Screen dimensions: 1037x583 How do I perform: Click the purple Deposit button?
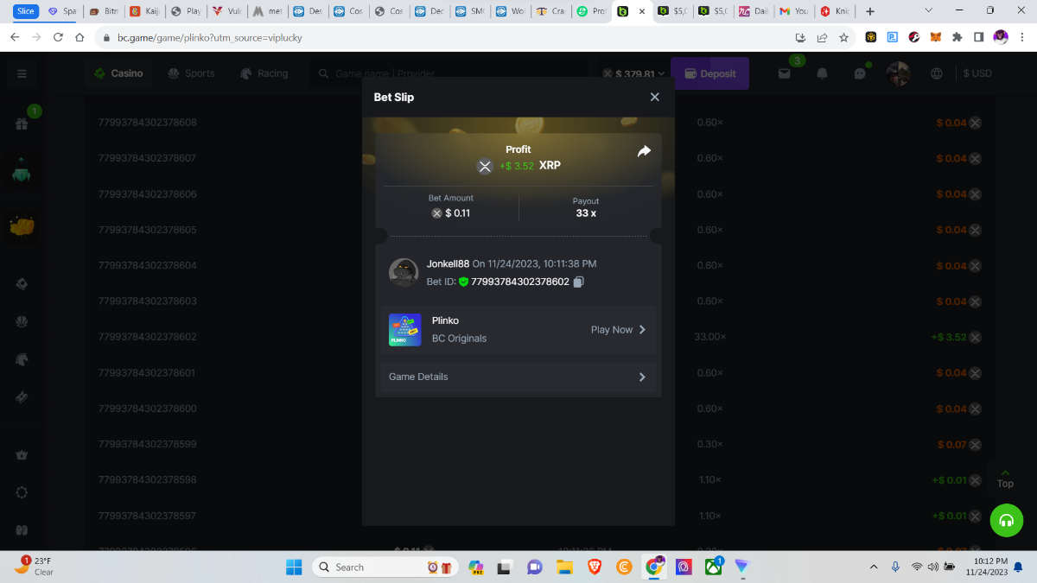(709, 73)
